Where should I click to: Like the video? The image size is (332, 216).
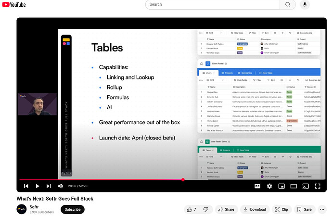click(x=192, y=209)
